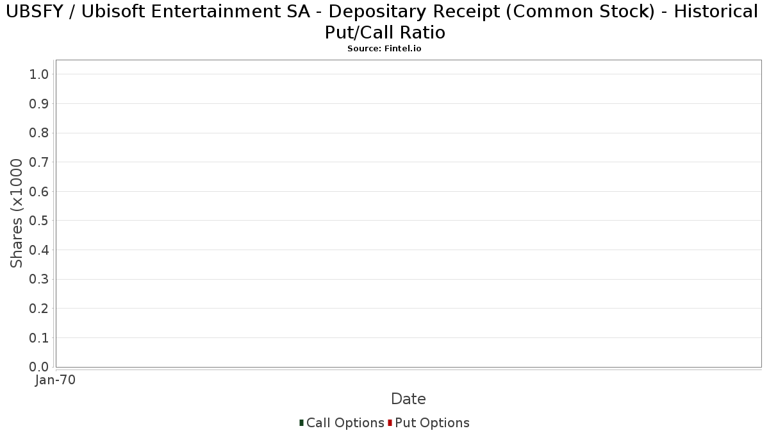
Task: Toggle the Call Options legend label
Action: (345, 423)
